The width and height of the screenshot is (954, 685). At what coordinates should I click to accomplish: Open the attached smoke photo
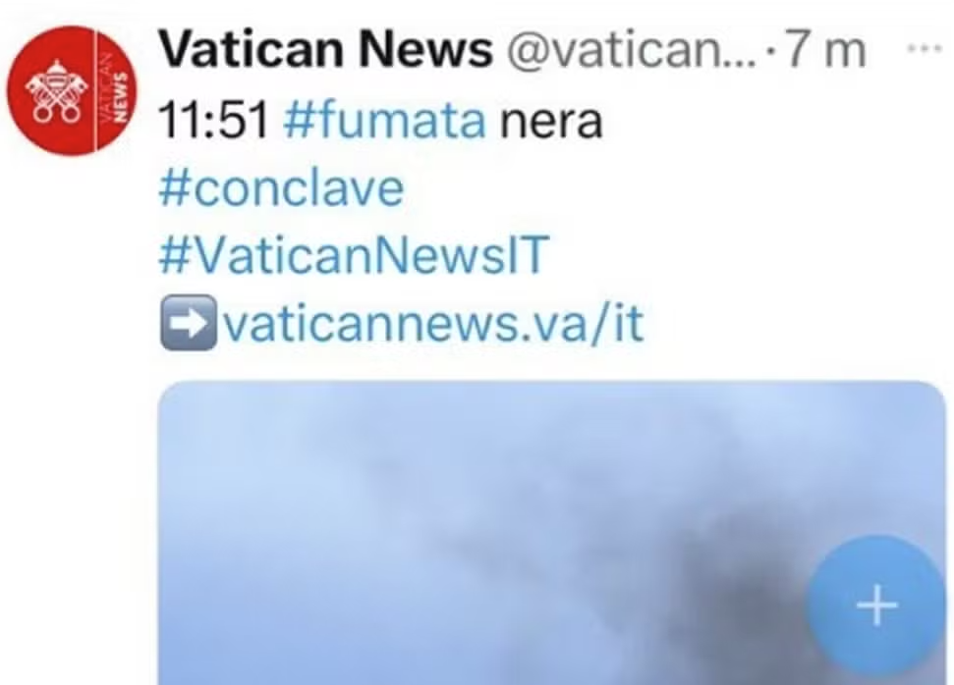pos(552,533)
